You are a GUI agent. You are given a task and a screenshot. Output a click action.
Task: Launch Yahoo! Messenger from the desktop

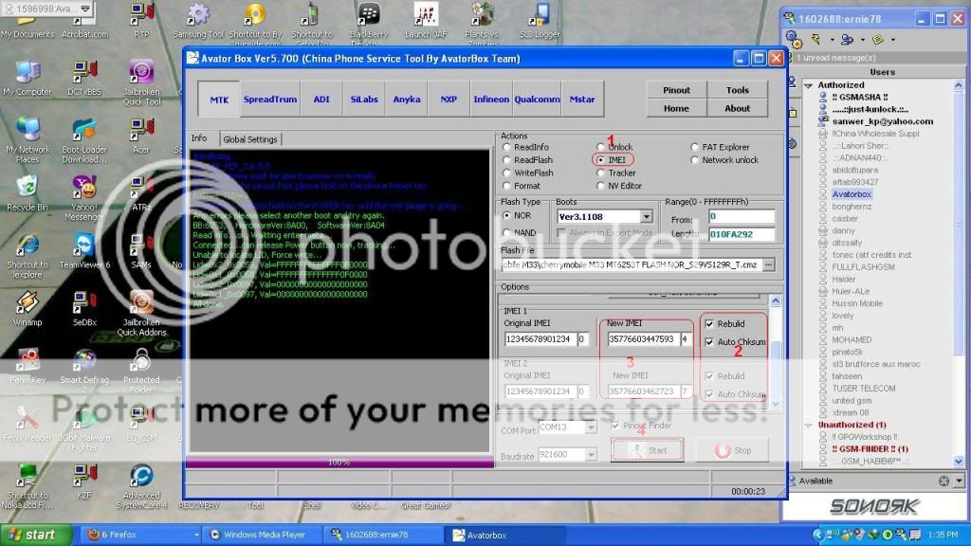85,188
